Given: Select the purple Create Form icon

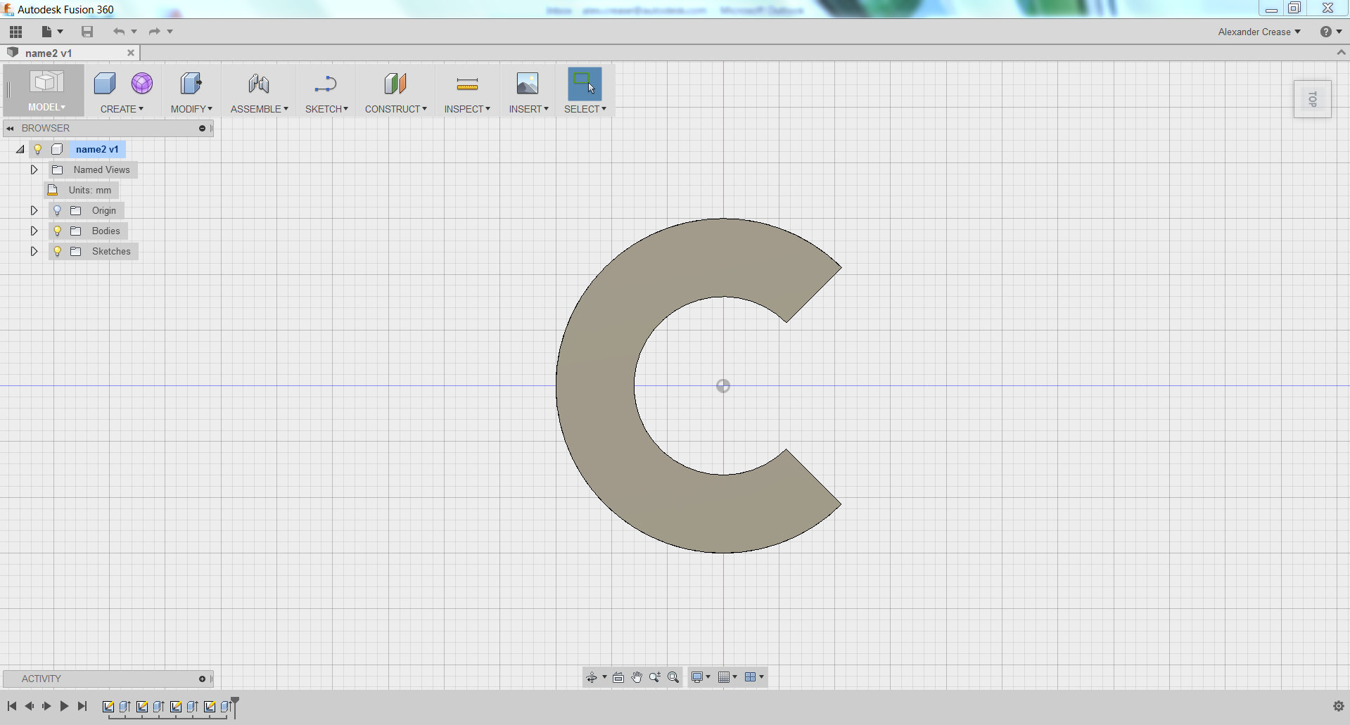Looking at the screenshot, I should pos(142,84).
